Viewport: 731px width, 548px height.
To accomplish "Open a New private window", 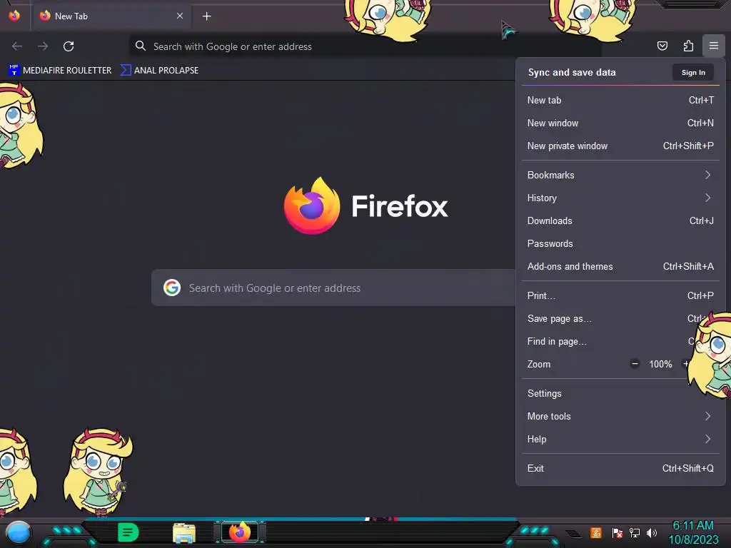I will 620,146.
